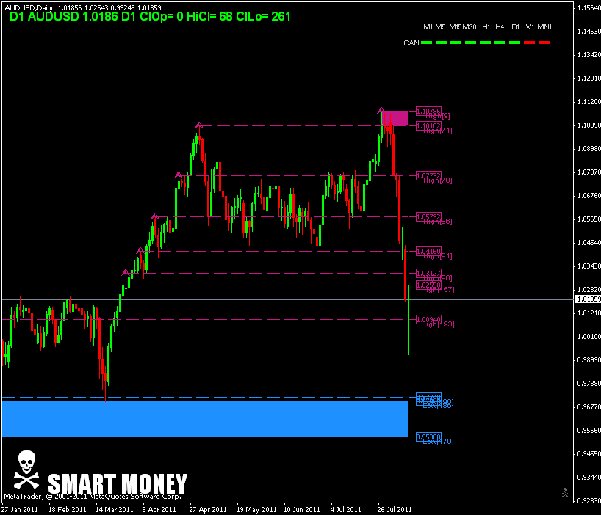Select the blue support zone rectangle
601x515 pixels.
205,418
